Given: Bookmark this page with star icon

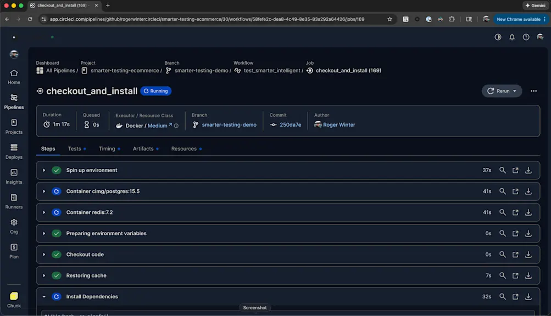Looking at the screenshot, I should click(389, 19).
